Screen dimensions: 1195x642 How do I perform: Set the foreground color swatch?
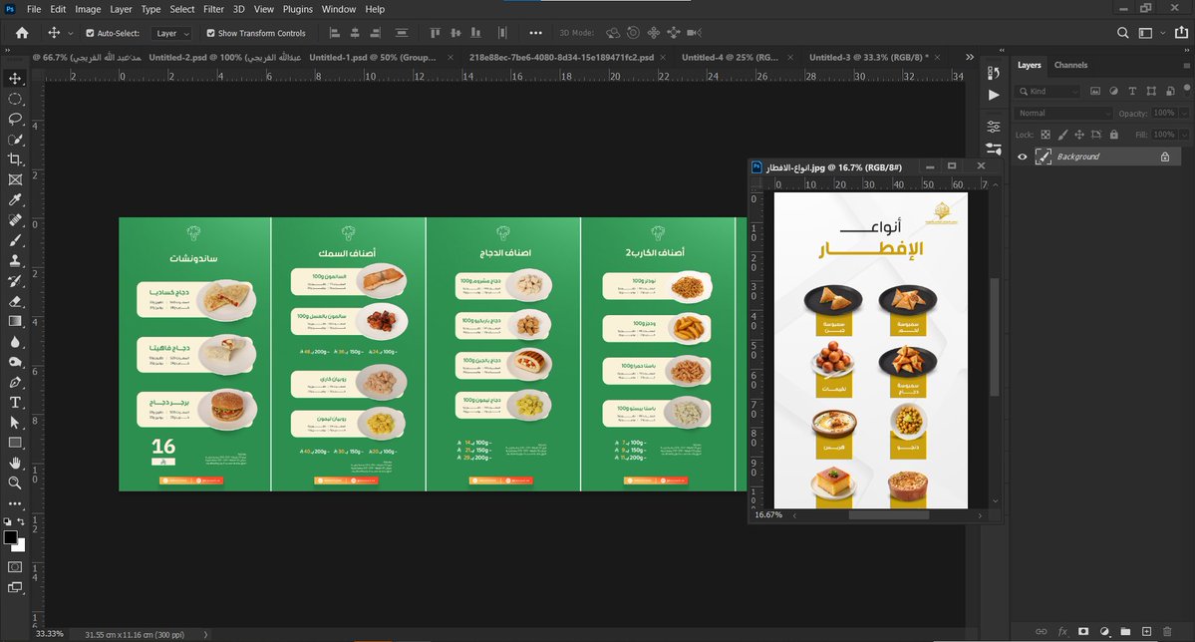coord(10,537)
